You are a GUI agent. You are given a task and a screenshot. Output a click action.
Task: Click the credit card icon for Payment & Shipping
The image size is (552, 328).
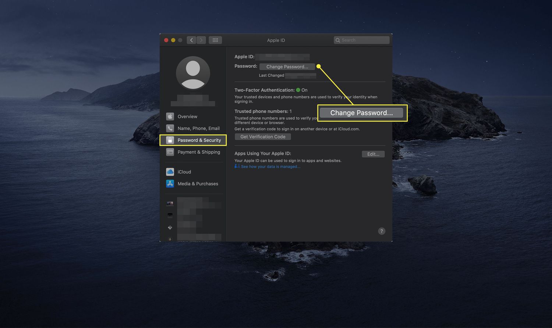point(170,152)
